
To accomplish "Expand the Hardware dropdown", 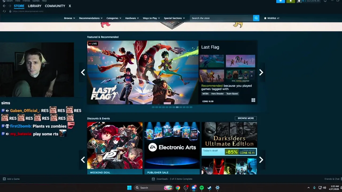I will tap(132, 18).
